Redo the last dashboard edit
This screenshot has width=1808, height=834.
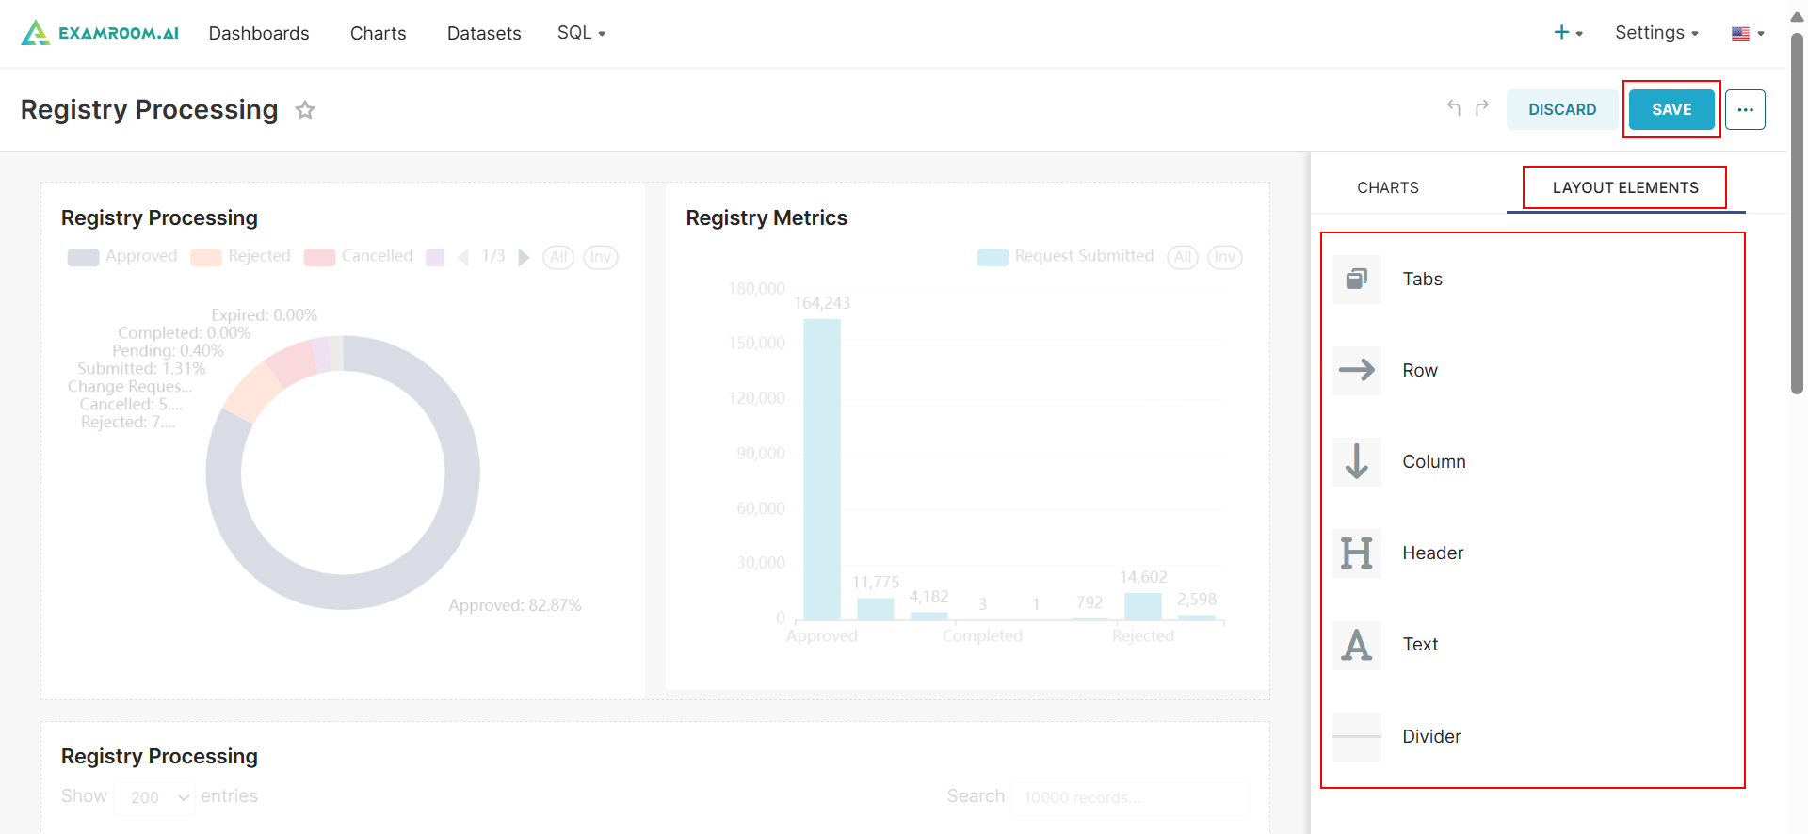[x=1482, y=108]
